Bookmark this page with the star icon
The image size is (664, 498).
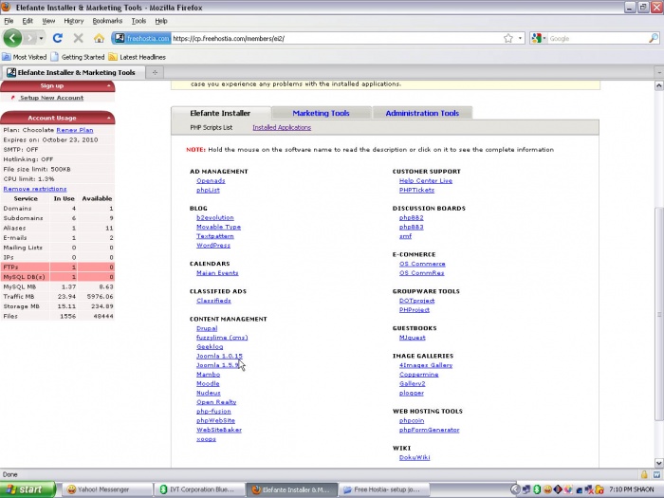pyautogui.click(x=508, y=38)
